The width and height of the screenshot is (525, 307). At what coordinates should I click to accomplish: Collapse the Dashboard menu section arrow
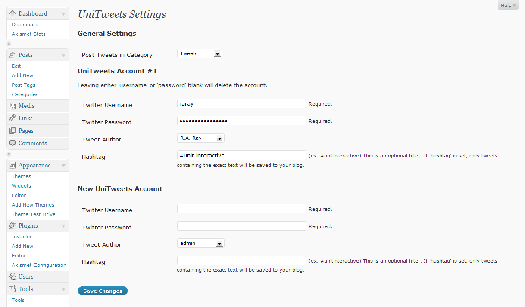[x=63, y=13]
